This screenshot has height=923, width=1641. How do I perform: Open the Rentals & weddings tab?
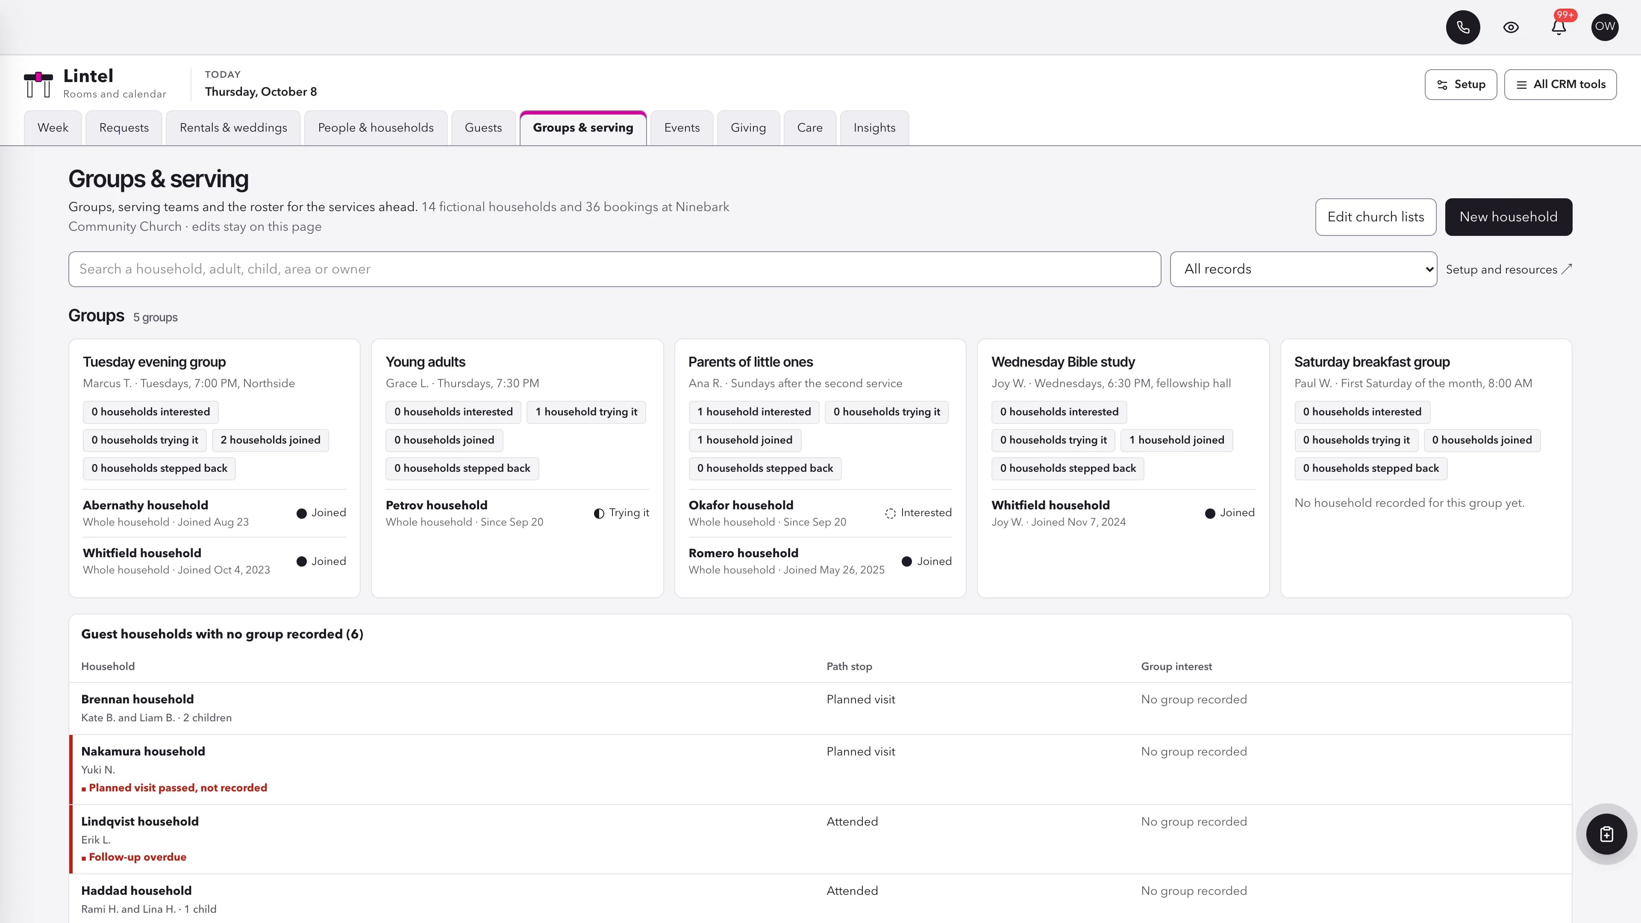[233, 128]
